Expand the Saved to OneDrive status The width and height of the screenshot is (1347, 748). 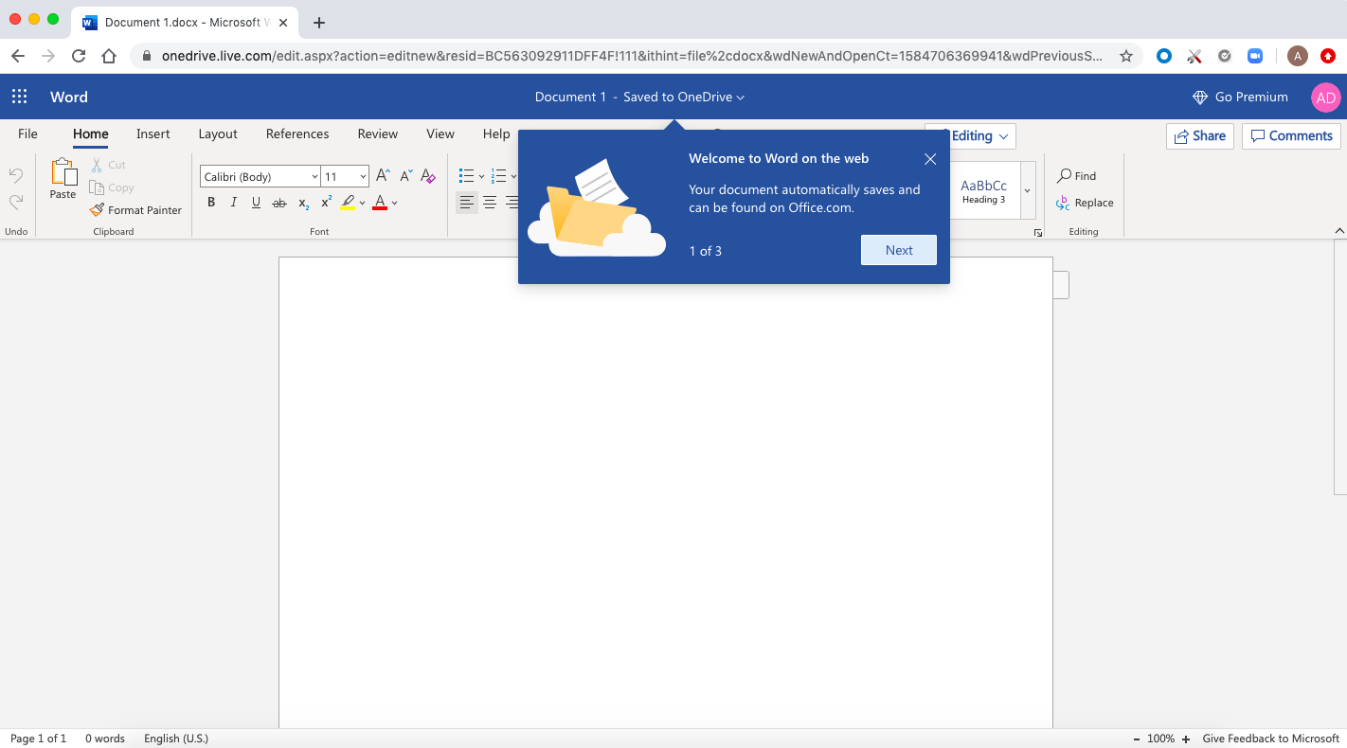click(742, 97)
